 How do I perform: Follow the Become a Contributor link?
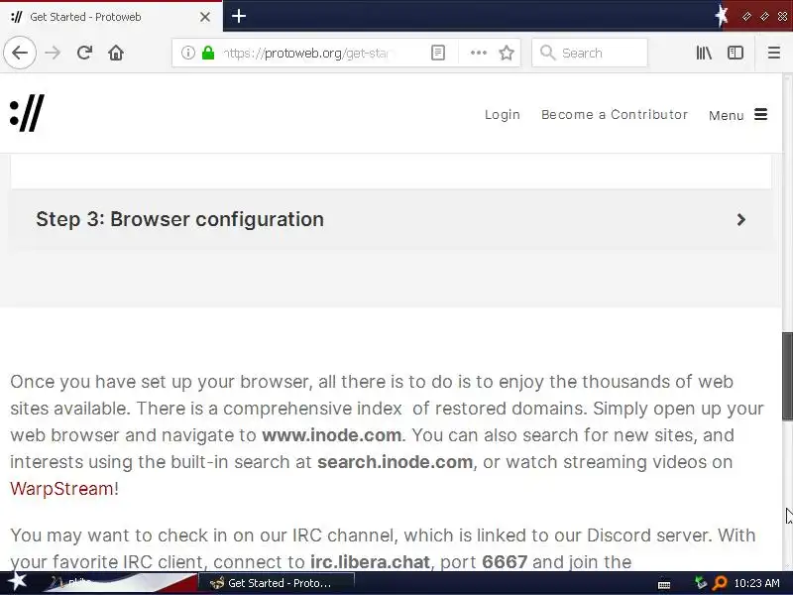(615, 115)
